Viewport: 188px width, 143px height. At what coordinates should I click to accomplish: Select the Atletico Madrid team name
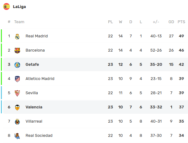click(40, 79)
